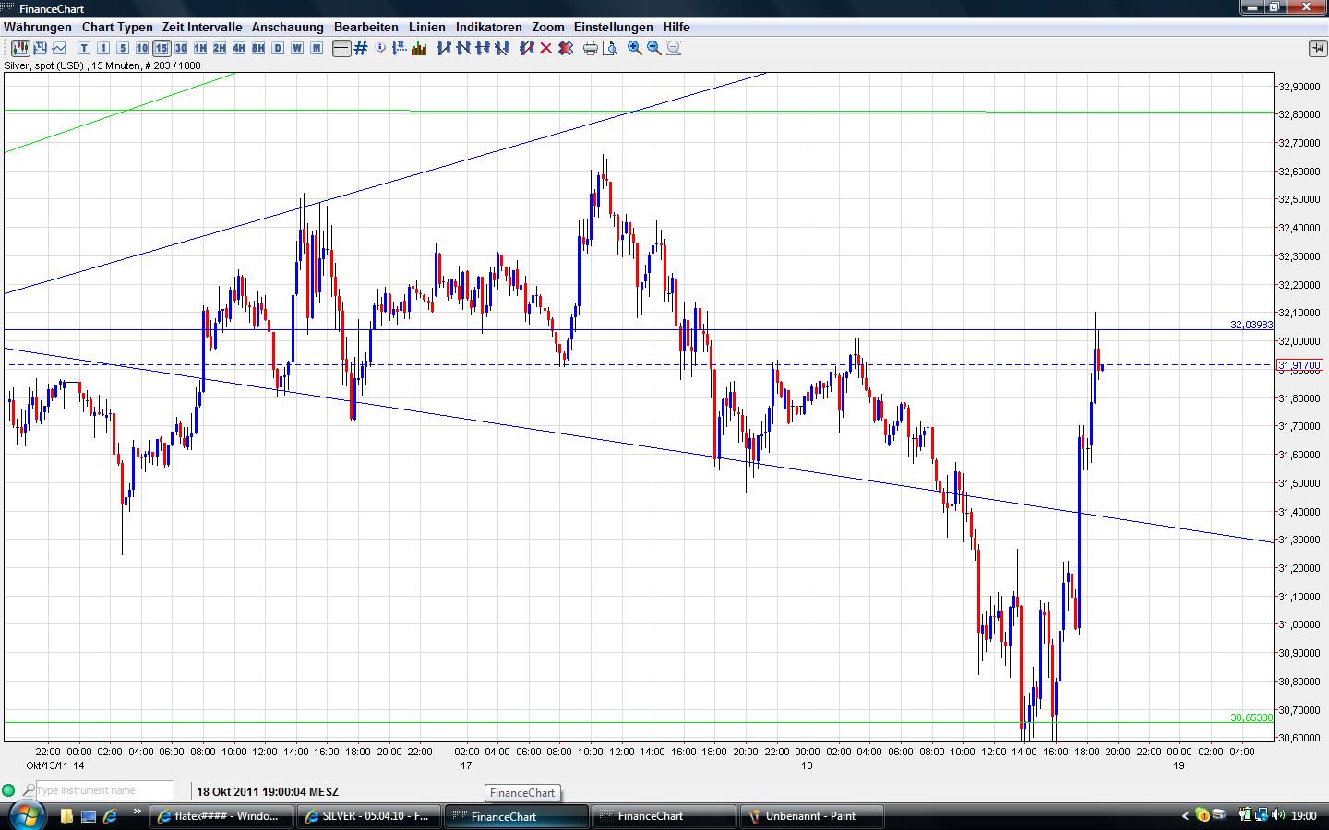Open the volume bars indicator icon
Screen dimensions: 1329x830
pos(419,48)
